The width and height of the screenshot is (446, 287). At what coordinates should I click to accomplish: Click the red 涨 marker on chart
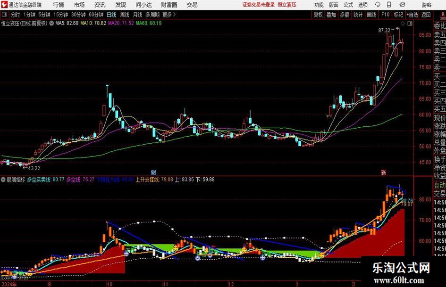(x=383, y=172)
